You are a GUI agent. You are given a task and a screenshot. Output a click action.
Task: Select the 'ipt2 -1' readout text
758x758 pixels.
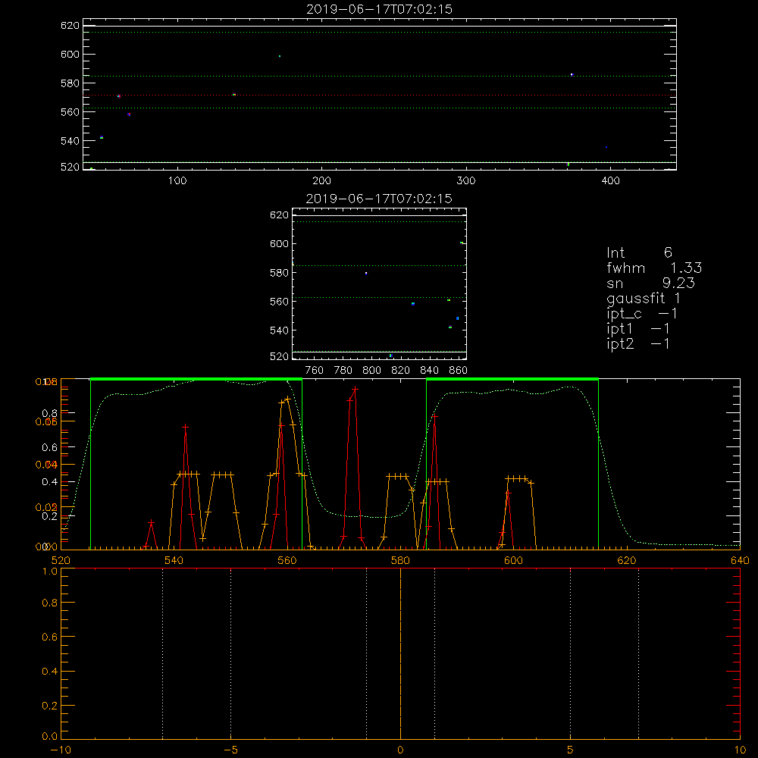(x=638, y=343)
